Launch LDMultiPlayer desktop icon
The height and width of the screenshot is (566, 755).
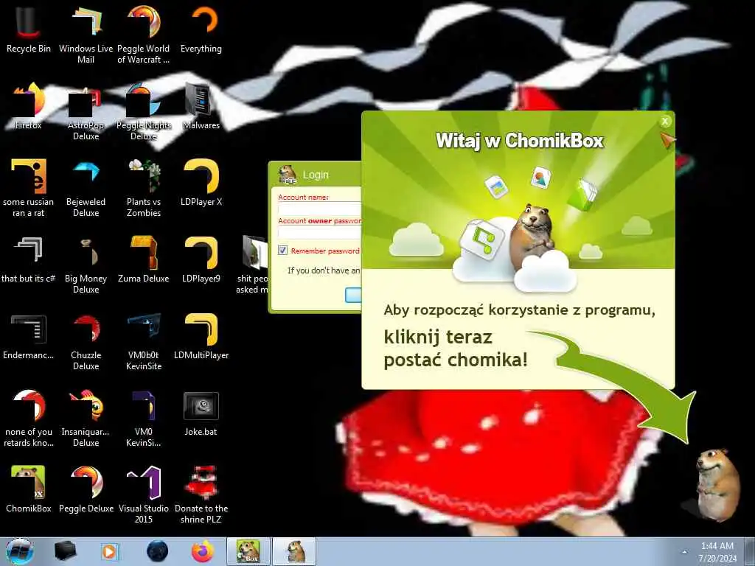pyautogui.click(x=201, y=336)
